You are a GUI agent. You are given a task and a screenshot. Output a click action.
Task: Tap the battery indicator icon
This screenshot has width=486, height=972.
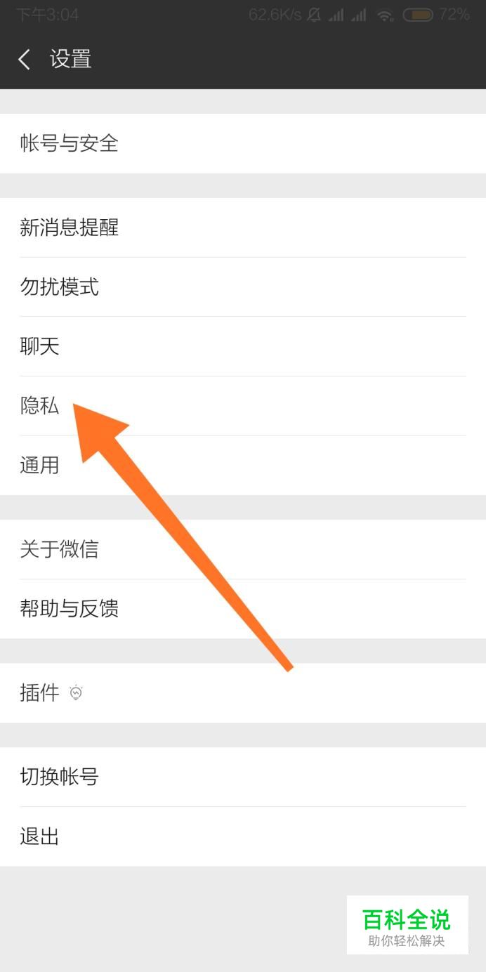[x=418, y=15]
